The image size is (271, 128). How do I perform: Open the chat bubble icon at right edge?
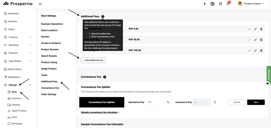coord(267,83)
